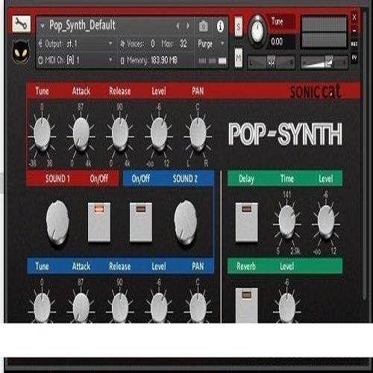Click the Delay Time knob
This screenshot has width=373, height=373.
coord(287,222)
